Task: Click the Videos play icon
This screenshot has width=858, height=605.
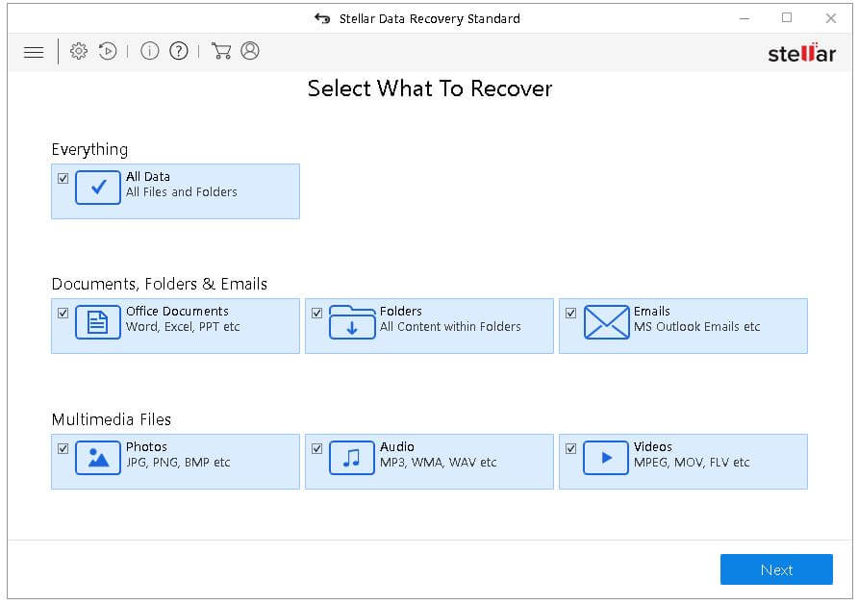Action: 606,458
